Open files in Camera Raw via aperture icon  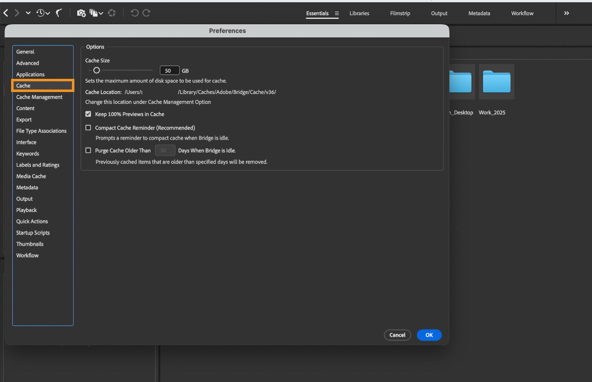(x=111, y=13)
